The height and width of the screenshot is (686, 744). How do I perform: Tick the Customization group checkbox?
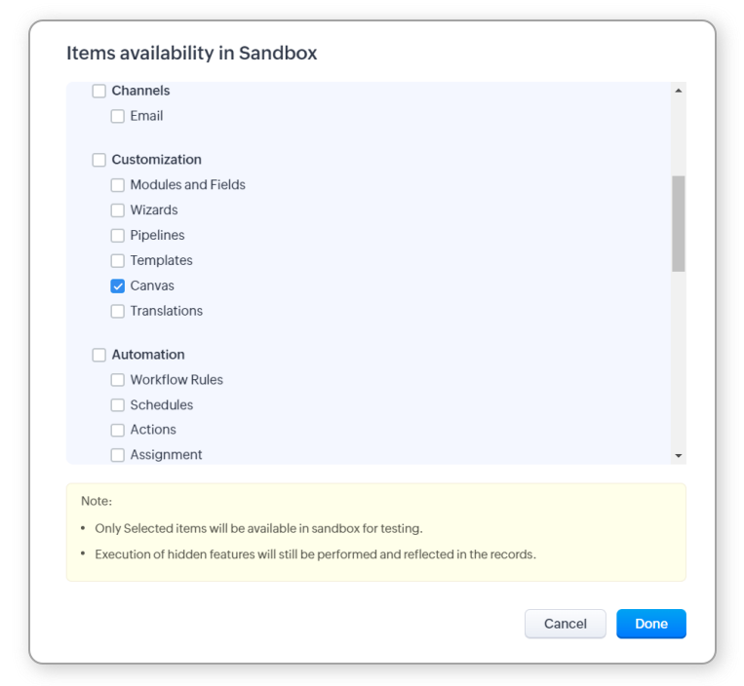(98, 160)
